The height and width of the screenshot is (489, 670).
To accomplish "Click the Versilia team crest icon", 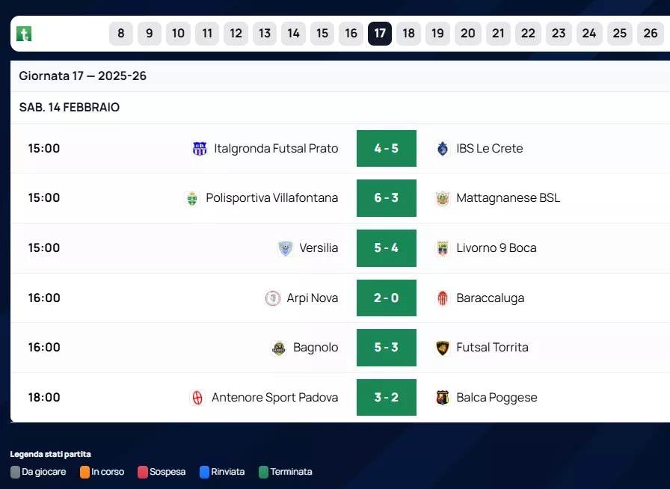I will [x=285, y=248].
